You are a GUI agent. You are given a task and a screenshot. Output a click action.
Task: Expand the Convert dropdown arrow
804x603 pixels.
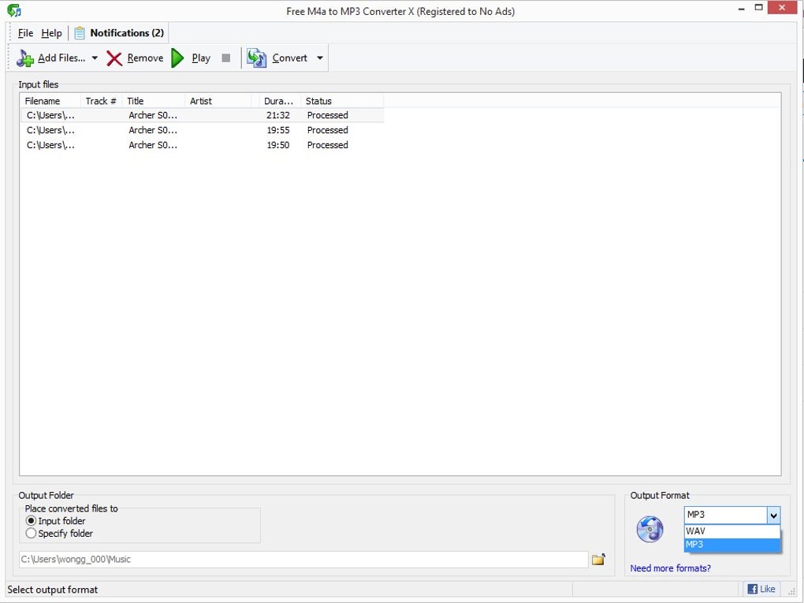320,58
